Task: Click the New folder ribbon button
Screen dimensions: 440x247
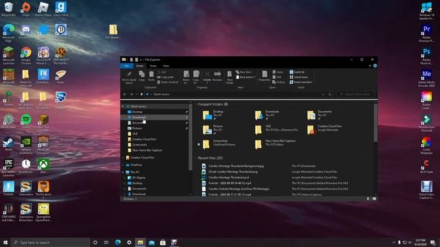Action: coord(230,77)
